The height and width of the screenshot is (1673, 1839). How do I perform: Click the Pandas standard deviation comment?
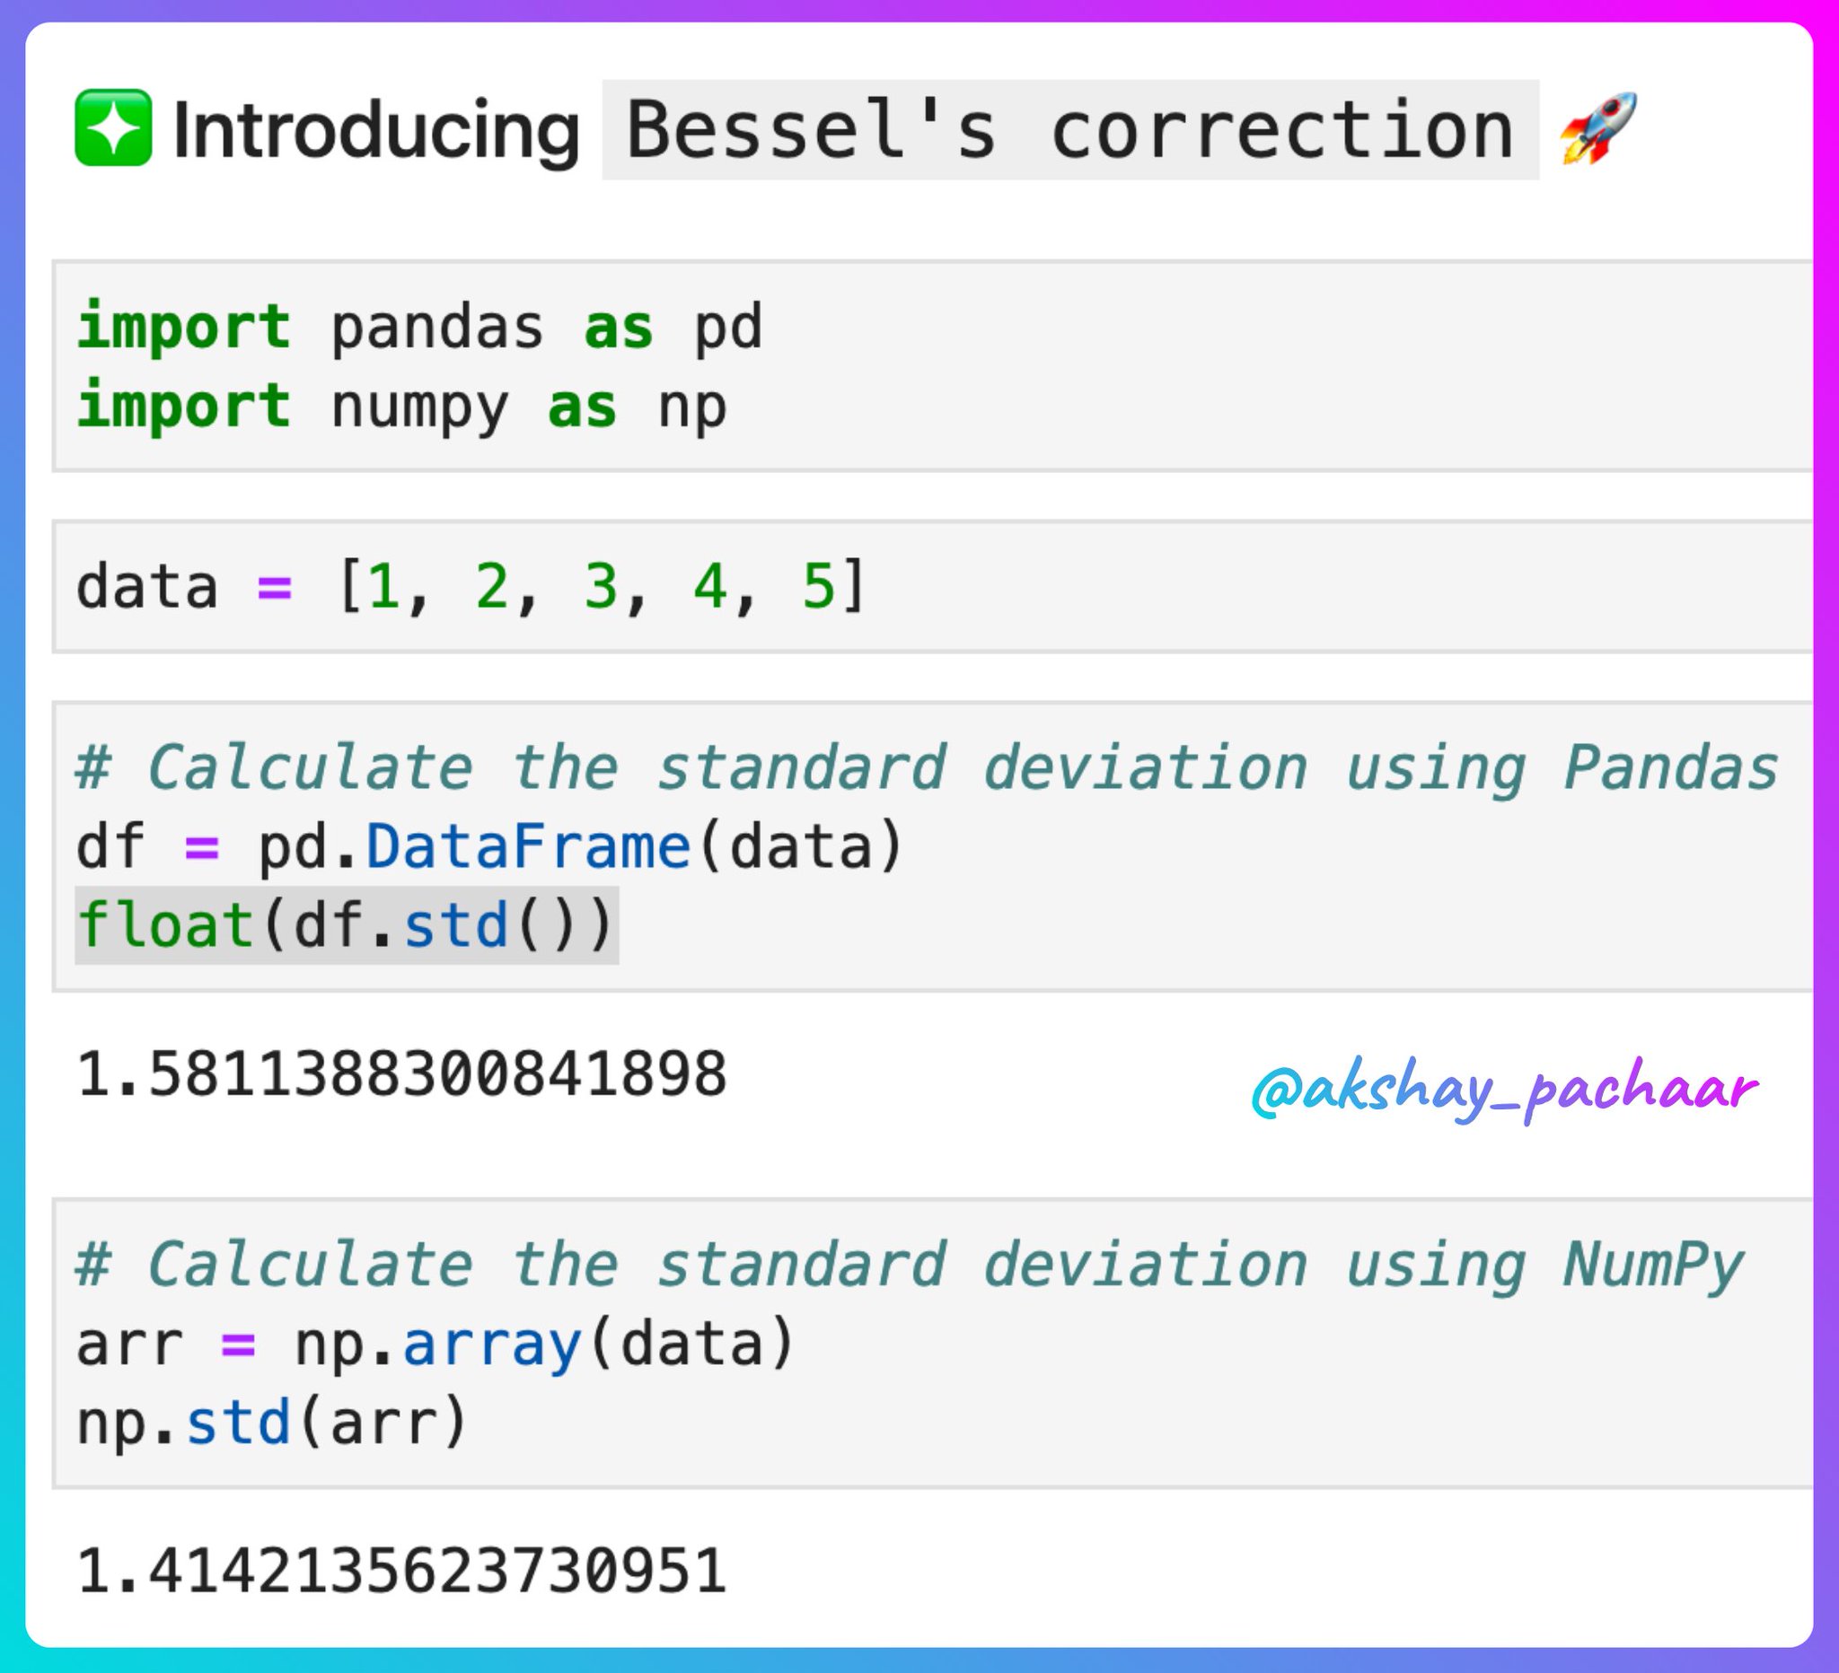coord(927,767)
